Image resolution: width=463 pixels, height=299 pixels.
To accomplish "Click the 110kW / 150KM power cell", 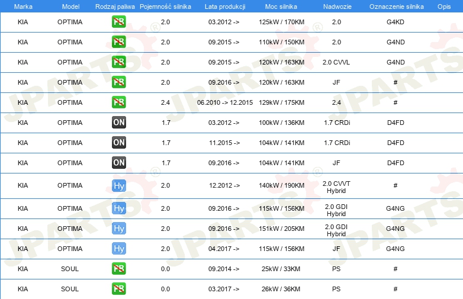I will [x=281, y=42].
